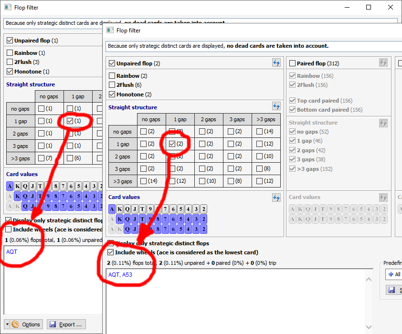Uncheck Monotone (1) in the back window

tap(10, 72)
